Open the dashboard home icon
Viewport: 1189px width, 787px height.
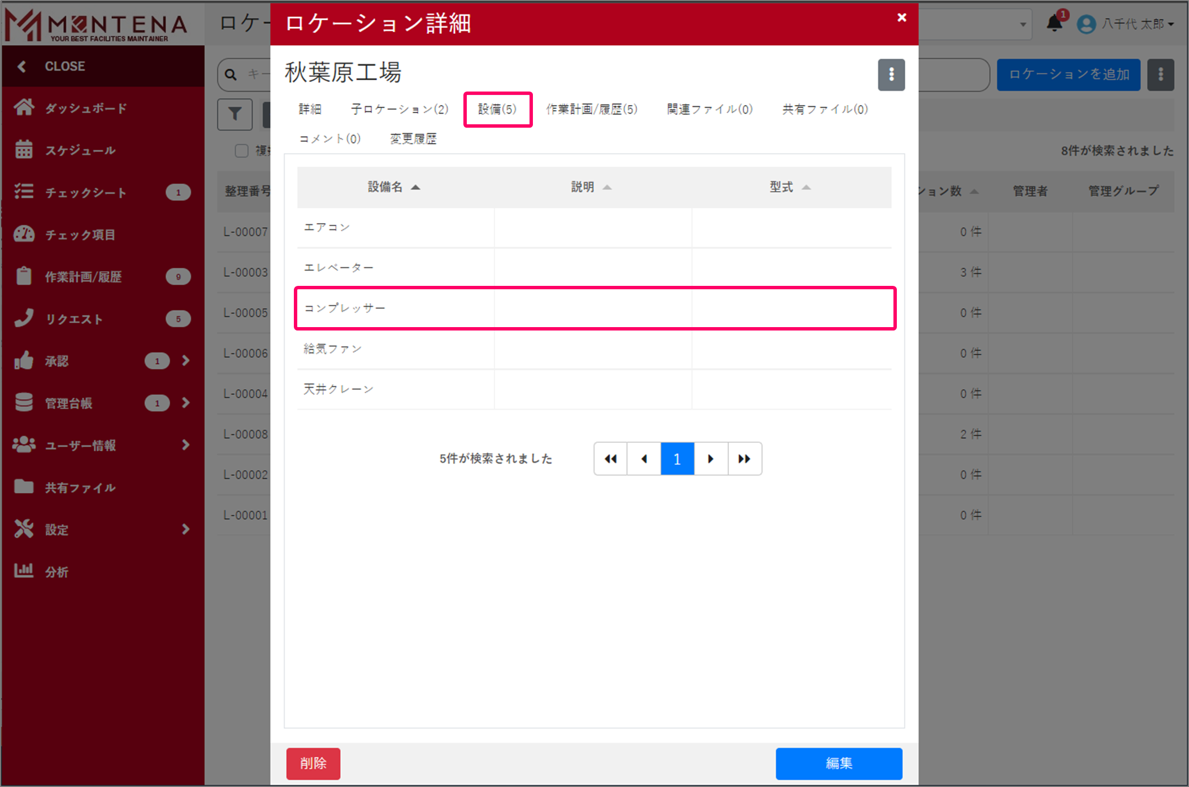tap(24, 107)
